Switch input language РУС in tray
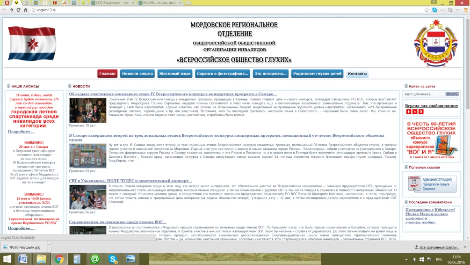Image resolution: width=470 pixels, height=265 pixels. [439, 259]
